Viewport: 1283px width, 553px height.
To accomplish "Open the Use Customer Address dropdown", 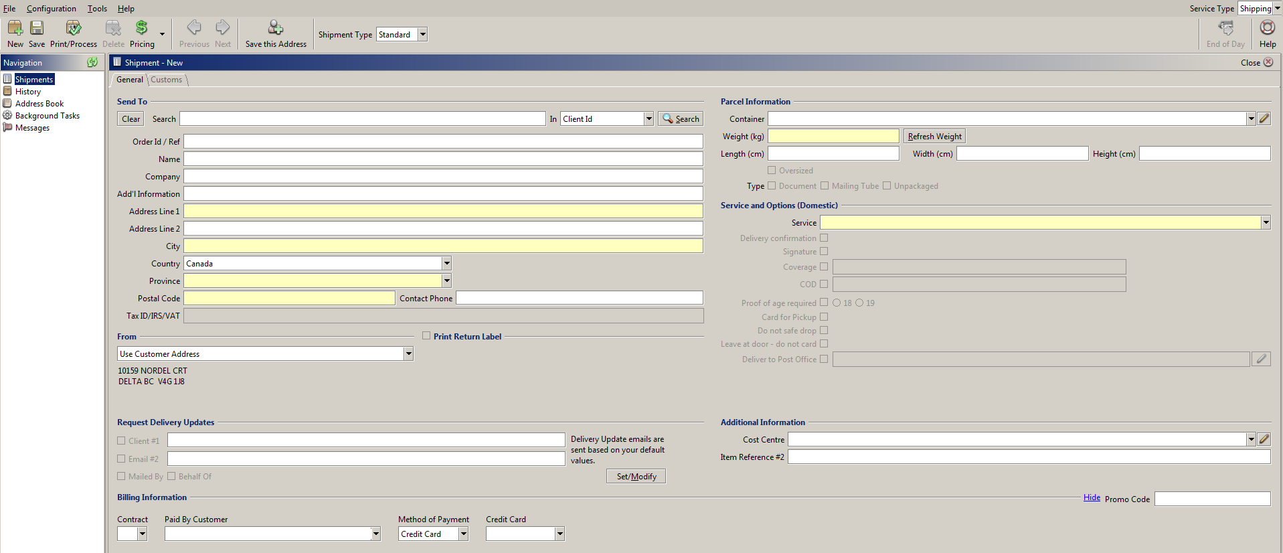I will coord(408,353).
